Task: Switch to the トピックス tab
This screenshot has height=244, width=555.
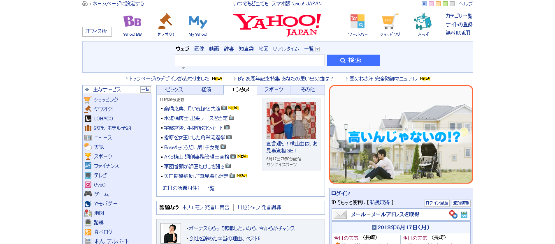Action: tap(173, 90)
